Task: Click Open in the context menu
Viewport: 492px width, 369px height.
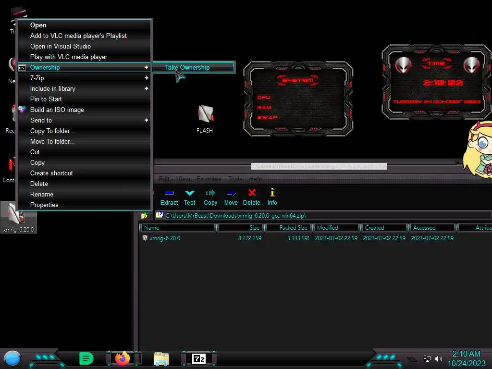Action: 85,25
